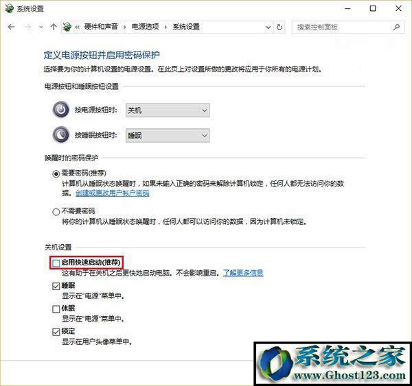Click the 了解更多信息 link

click(243, 273)
